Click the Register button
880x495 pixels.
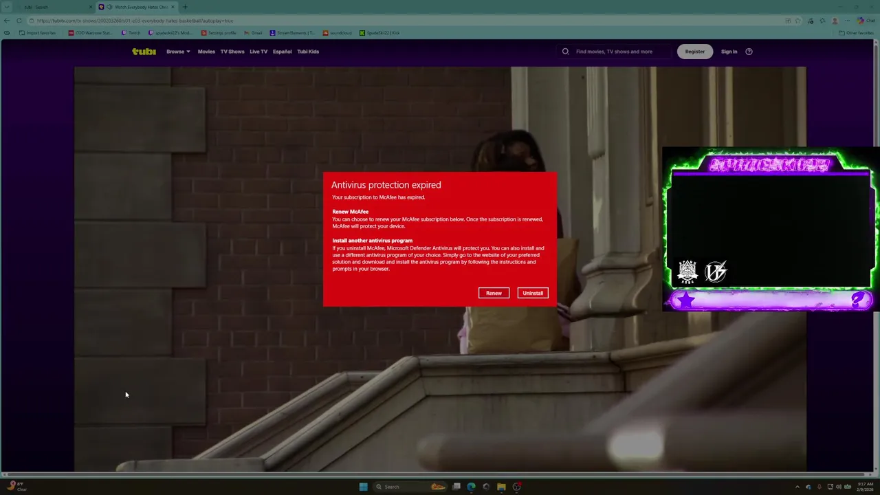tap(694, 52)
